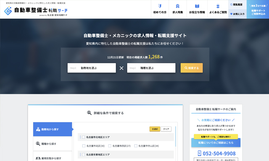Open the よくあるご質問 person icon
269x161 pixels.
[218, 6]
